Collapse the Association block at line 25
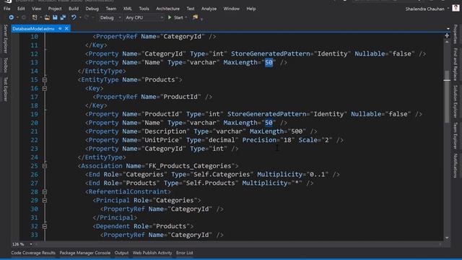Viewport: 462px width, 260px height. point(45,166)
